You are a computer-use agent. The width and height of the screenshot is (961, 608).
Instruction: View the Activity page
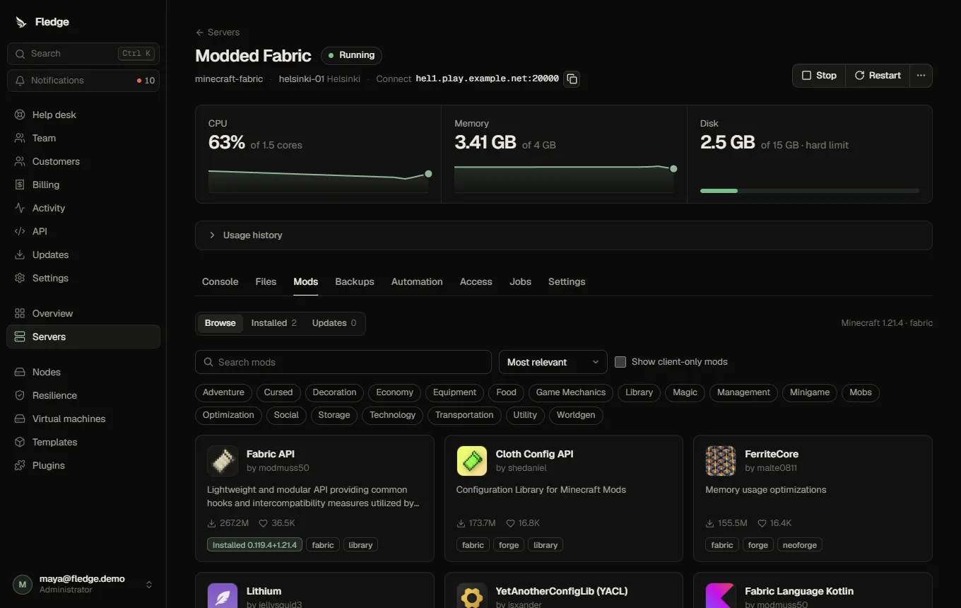[x=83, y=208]
